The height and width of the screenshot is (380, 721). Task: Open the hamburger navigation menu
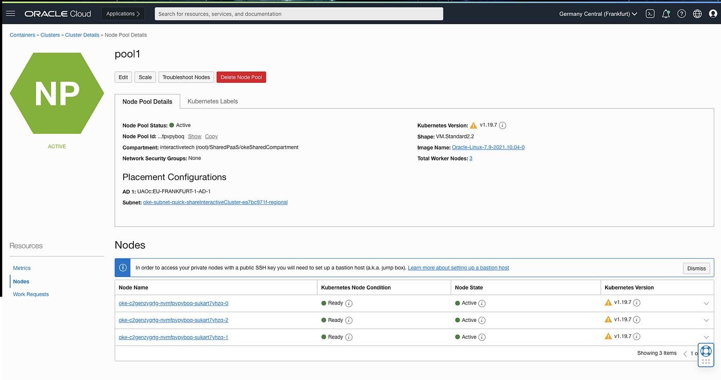(10, 14)
